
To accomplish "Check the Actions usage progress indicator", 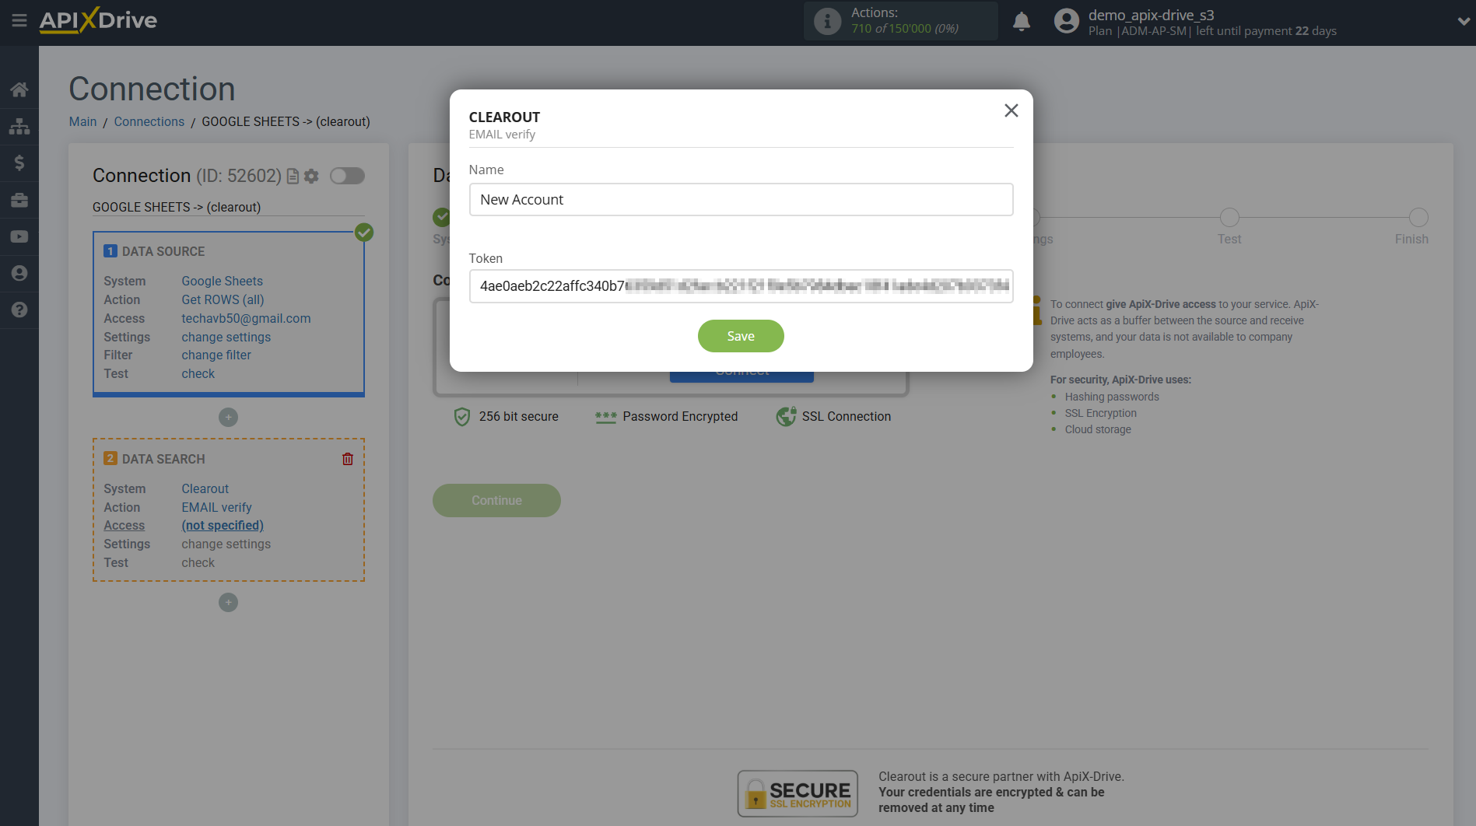I will click(900, 21).
